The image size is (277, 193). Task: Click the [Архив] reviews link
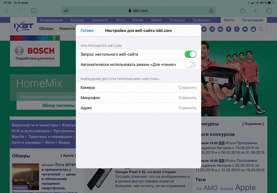click(68, 156)
